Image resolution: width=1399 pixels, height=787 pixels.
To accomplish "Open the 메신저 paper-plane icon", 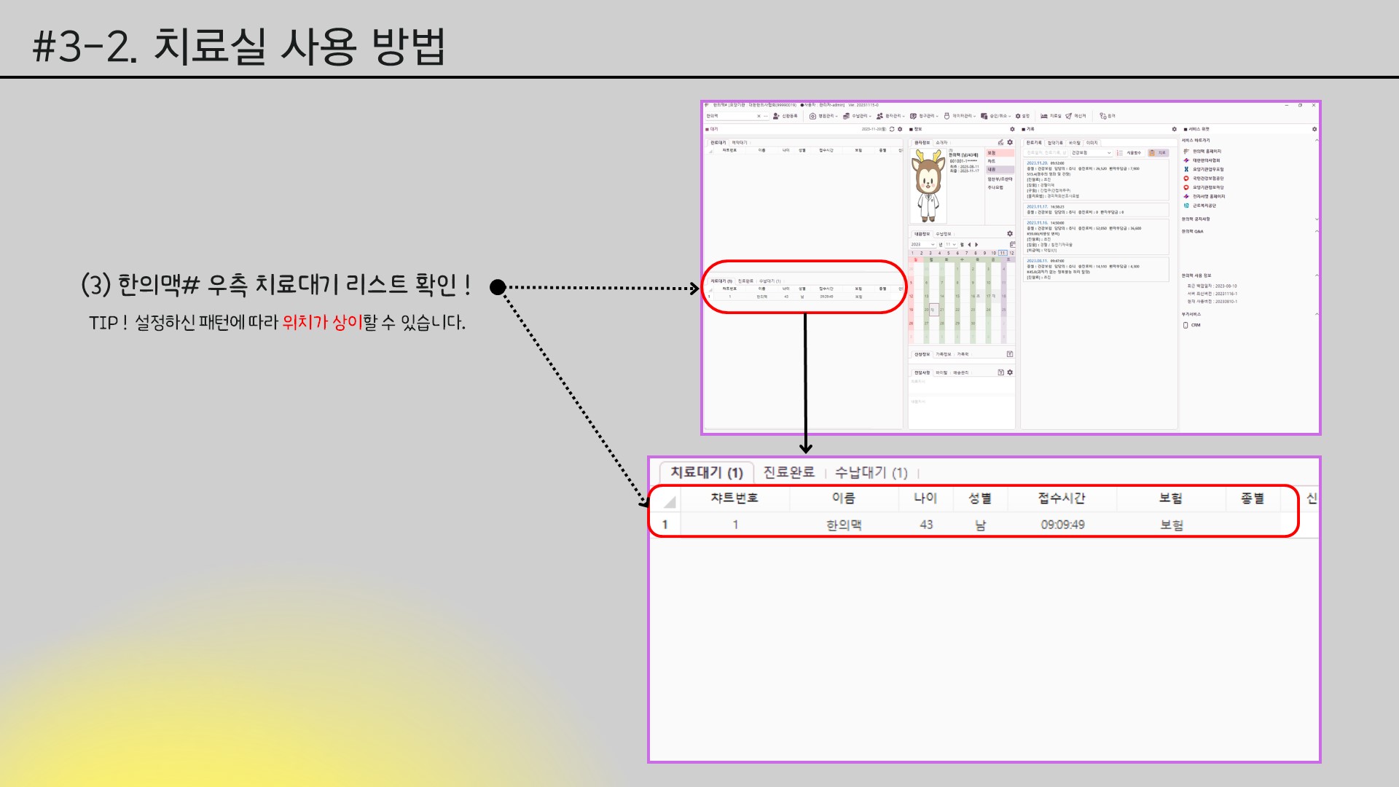I will pos(1068,116).
